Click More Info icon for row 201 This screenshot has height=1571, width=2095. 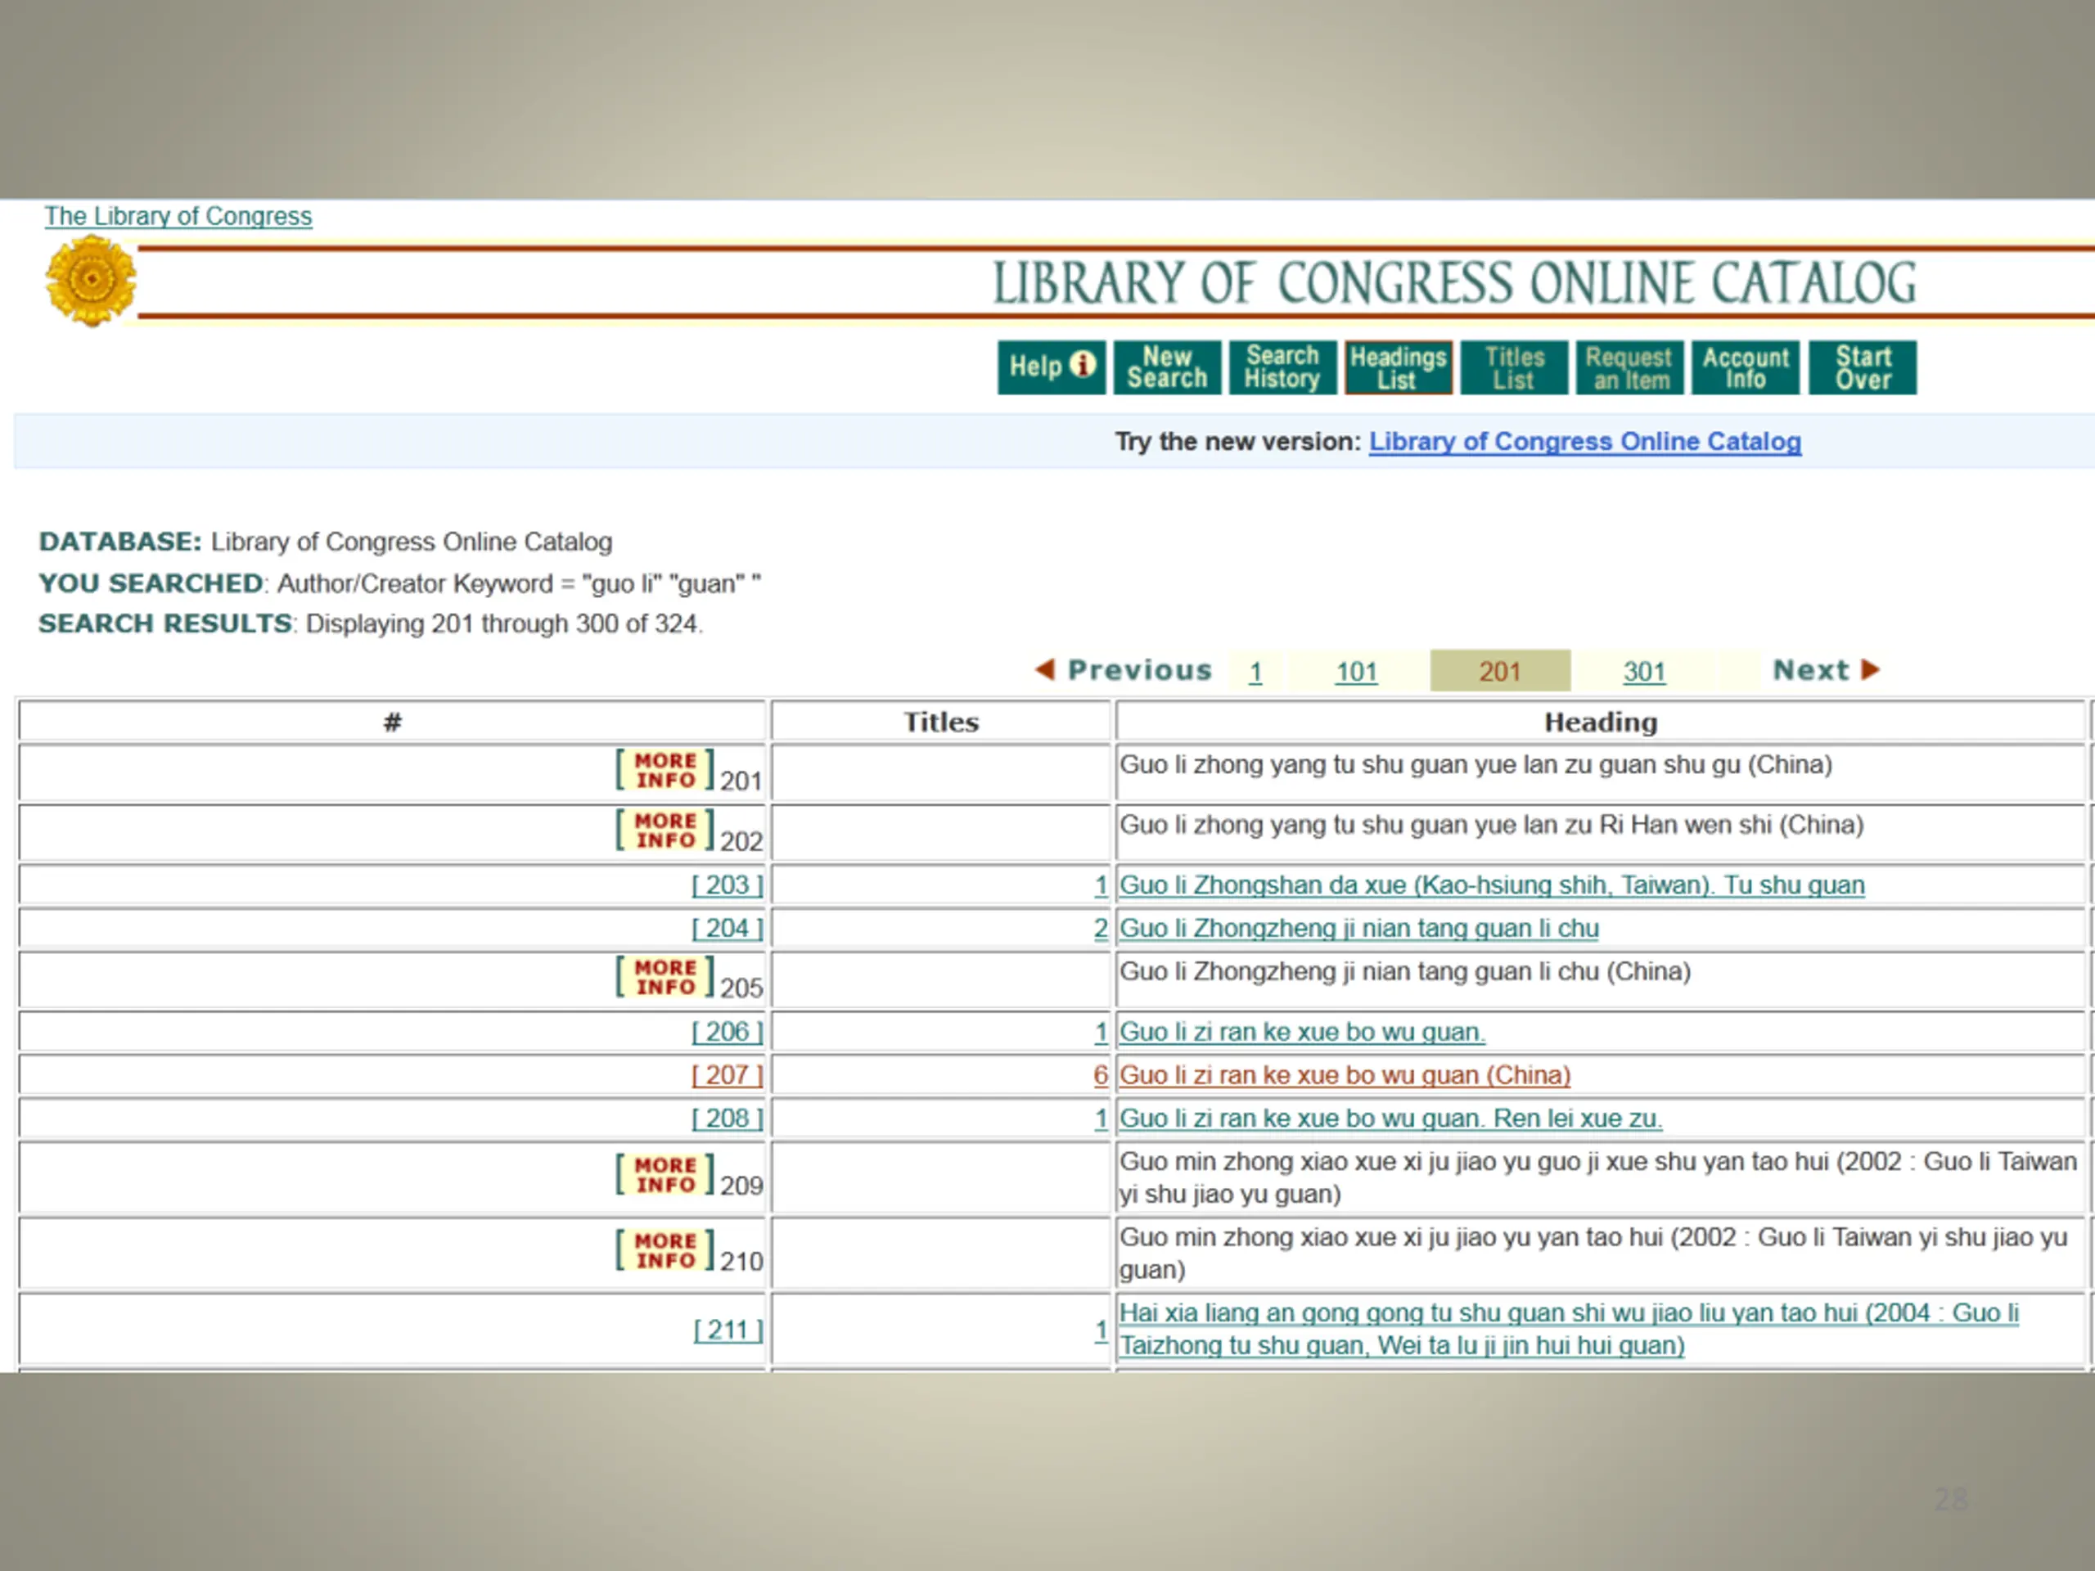pos(665,770)
